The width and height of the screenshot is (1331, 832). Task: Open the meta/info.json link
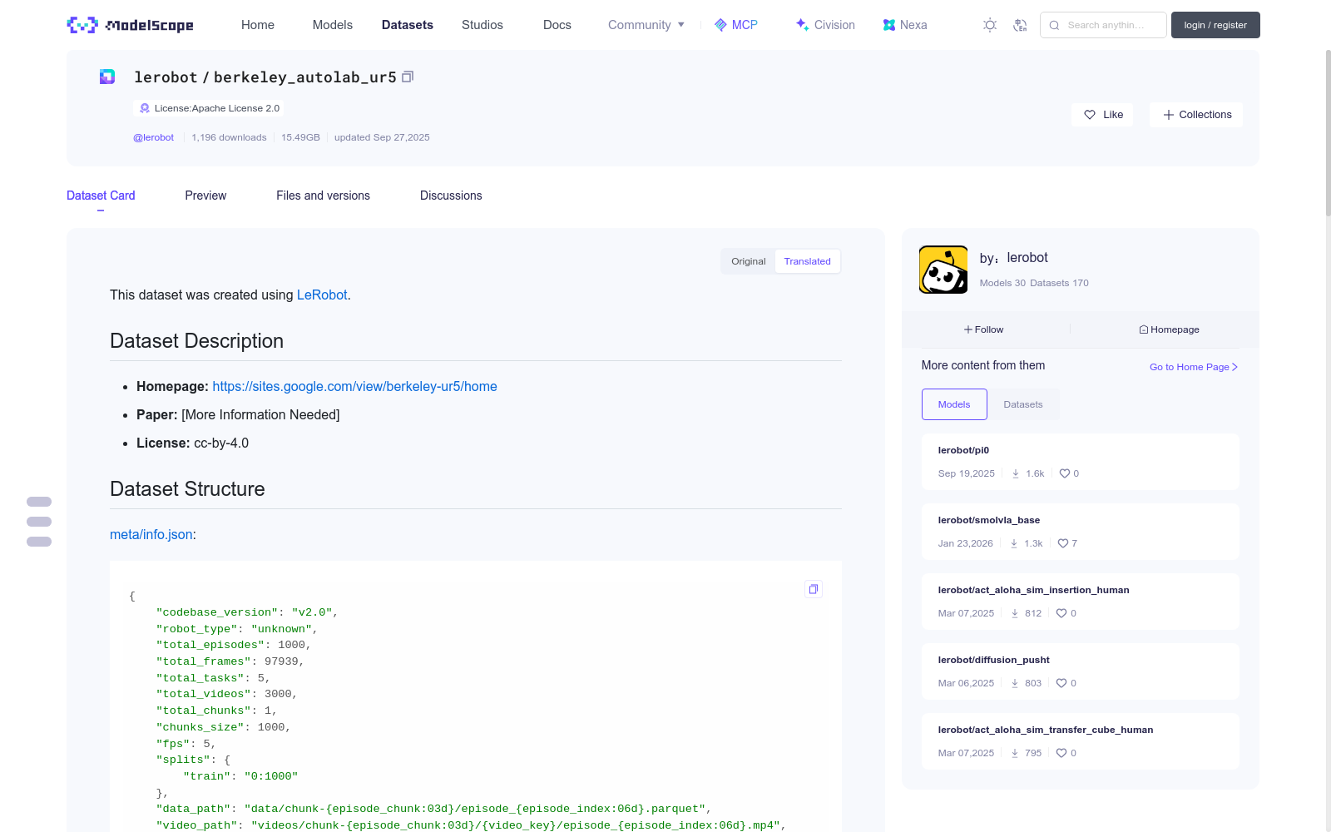pyautogui.click(x=151, y=534)
